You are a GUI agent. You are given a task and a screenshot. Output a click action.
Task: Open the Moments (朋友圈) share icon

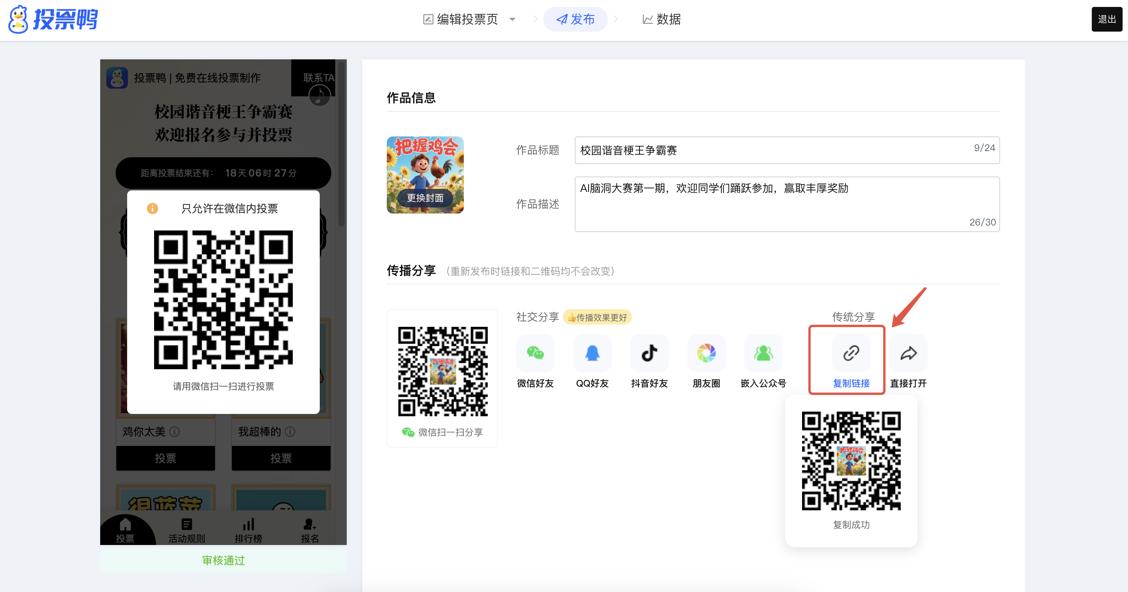click(706, 353)
